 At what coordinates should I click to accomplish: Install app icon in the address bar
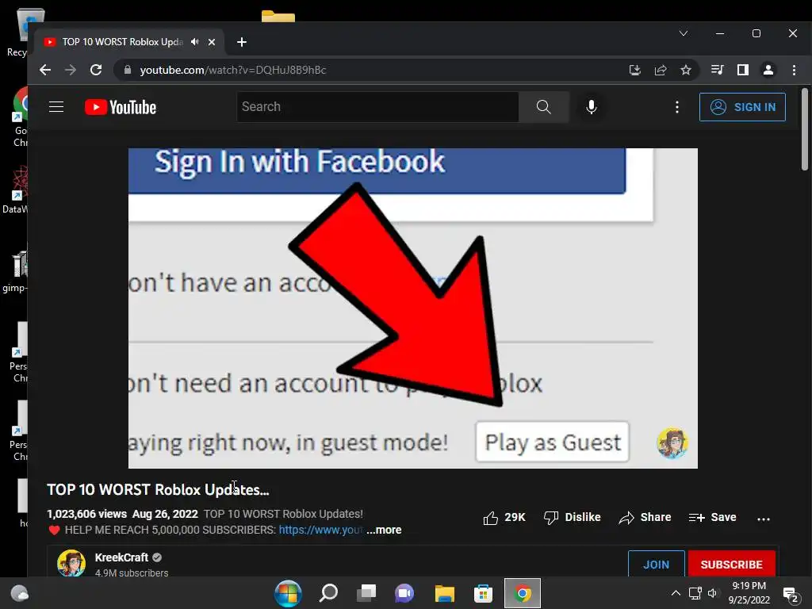pos(635,70)
